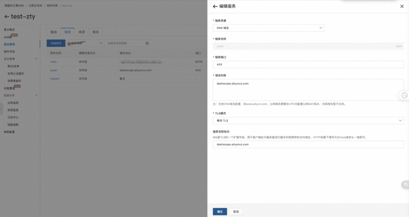Click the back arrow beside 编辑服务
The height and width of the screenshot is (217, 409).
pyautogui.click(x=215, y=6)
